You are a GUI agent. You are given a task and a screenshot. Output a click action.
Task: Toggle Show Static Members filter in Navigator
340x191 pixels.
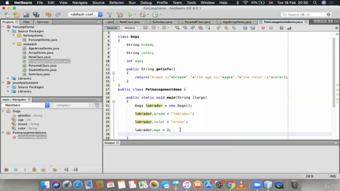point(25,170)
